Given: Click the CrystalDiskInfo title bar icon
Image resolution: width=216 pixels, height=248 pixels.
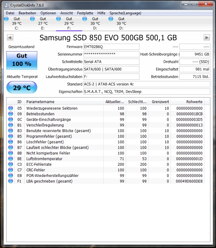Looking at the screenshot, I should coord(6,5).
